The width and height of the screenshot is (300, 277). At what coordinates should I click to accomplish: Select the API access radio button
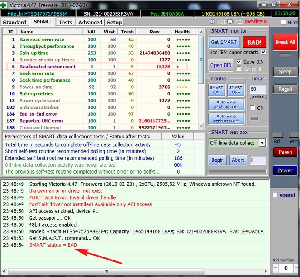212,22
